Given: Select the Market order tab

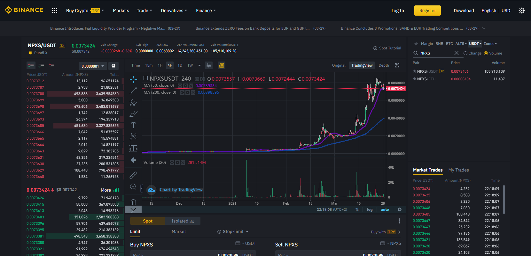Looking at the screenshot, I should tap(179, 232).
